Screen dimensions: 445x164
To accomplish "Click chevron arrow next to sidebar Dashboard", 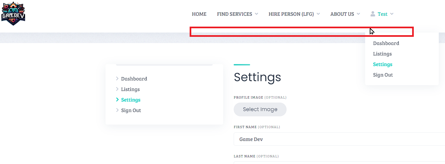I will tap(117, 79).
